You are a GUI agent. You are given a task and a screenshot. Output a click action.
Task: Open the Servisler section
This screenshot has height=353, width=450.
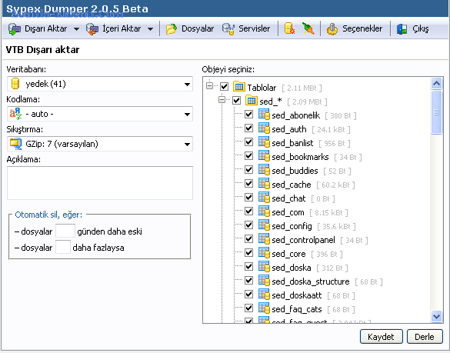pos(255,28)
